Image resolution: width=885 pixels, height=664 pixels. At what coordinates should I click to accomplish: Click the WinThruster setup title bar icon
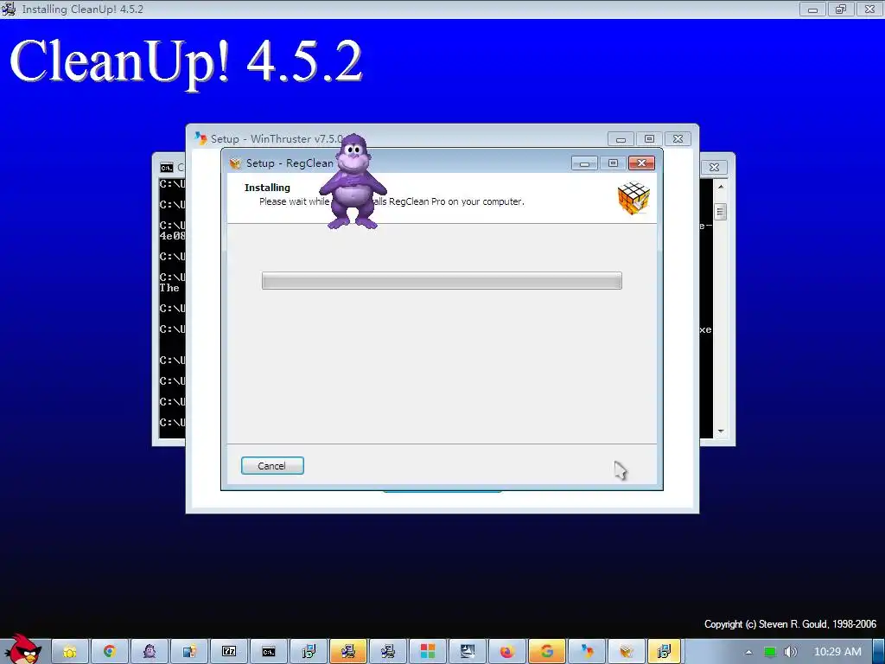click(201, 138)
